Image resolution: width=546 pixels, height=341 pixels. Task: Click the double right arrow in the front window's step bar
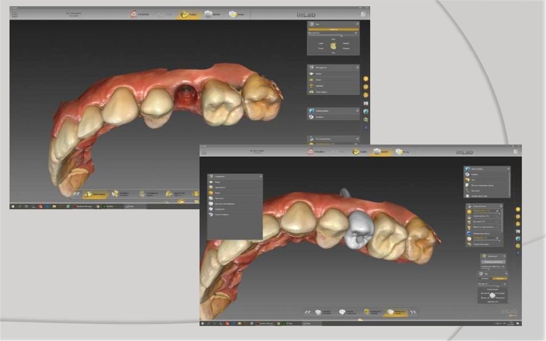click(412, 312)
